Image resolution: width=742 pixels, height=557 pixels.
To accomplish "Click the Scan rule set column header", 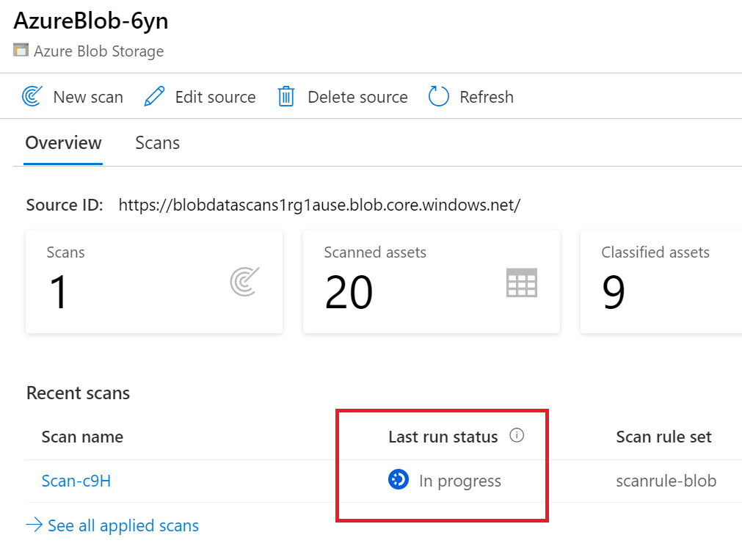I will 663,437.
